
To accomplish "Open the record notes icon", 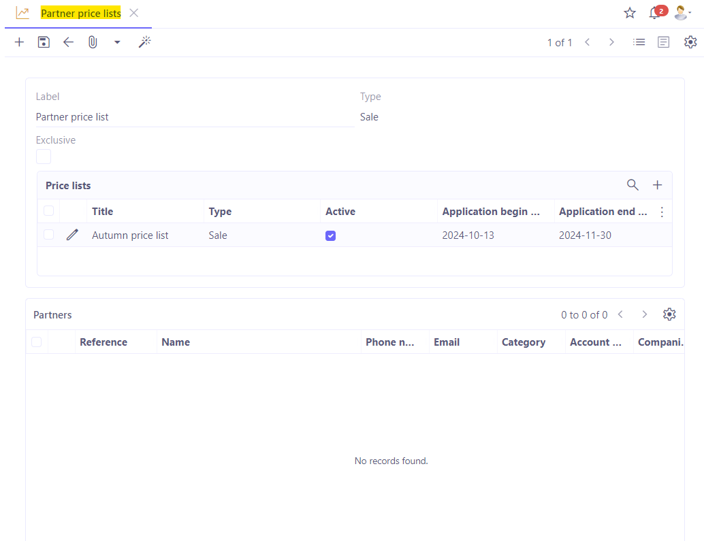I will pyautogui.click(x=663, y=42).
